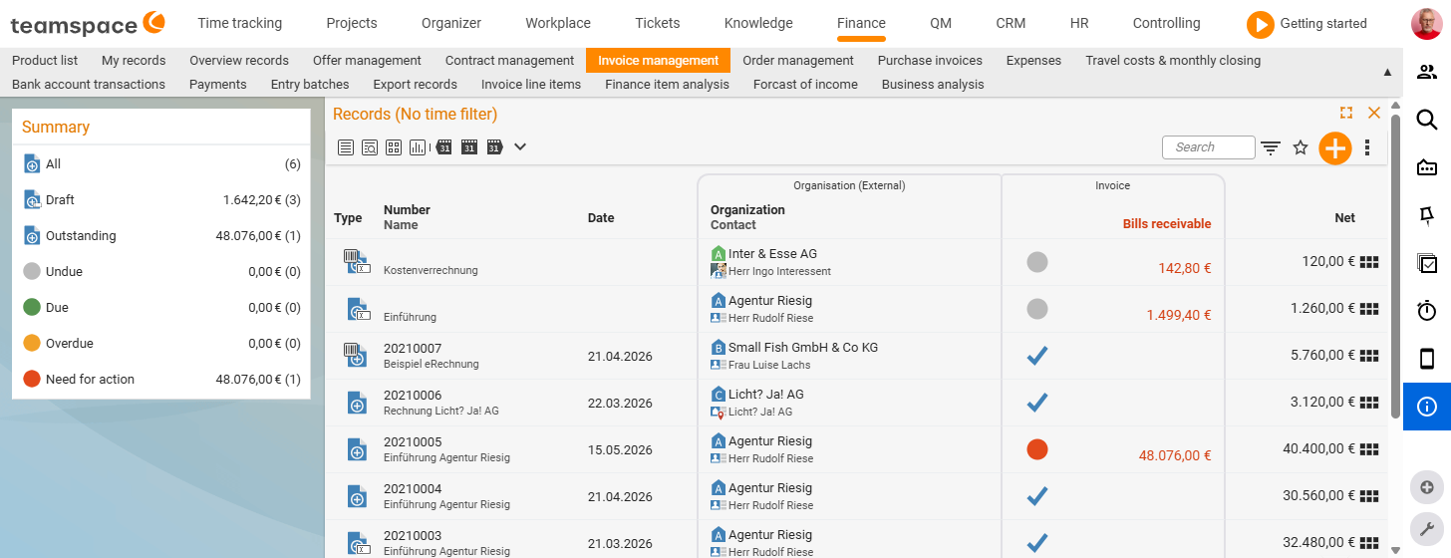The image size is (1451, 558).
Task: Click the blue info icon in sidebar
Action: point(1427,407)
